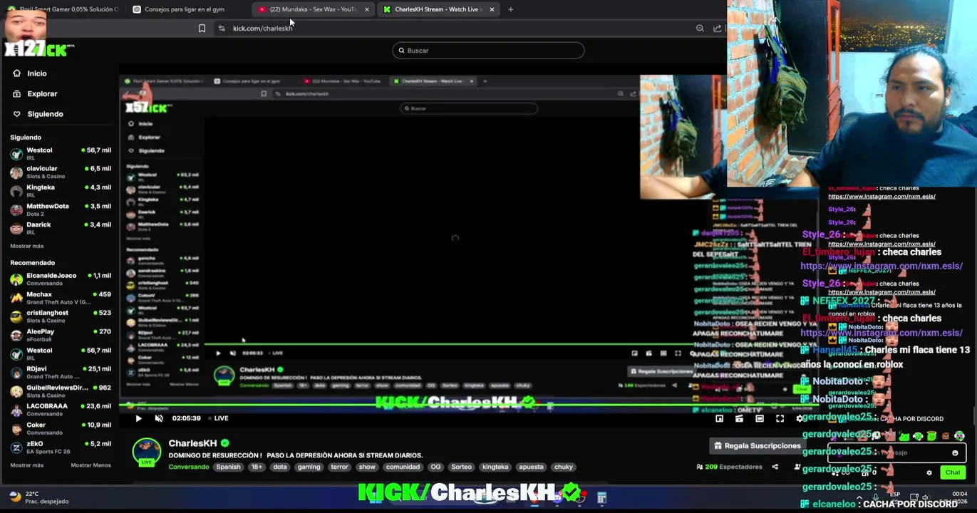Open Daarick channel in sidebar
The height and width of the screenshot is (513, 977).
click(x=61, y=228)
